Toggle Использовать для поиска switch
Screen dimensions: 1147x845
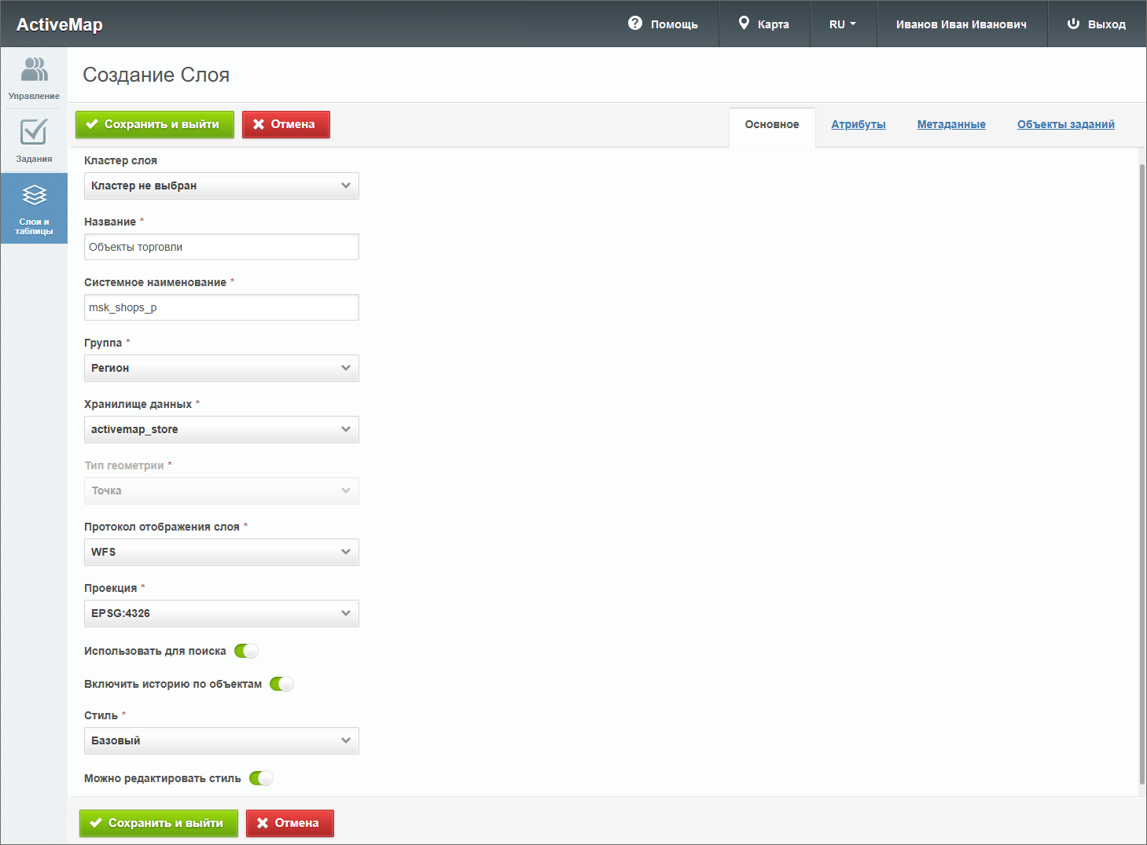[x=246, y=651]
